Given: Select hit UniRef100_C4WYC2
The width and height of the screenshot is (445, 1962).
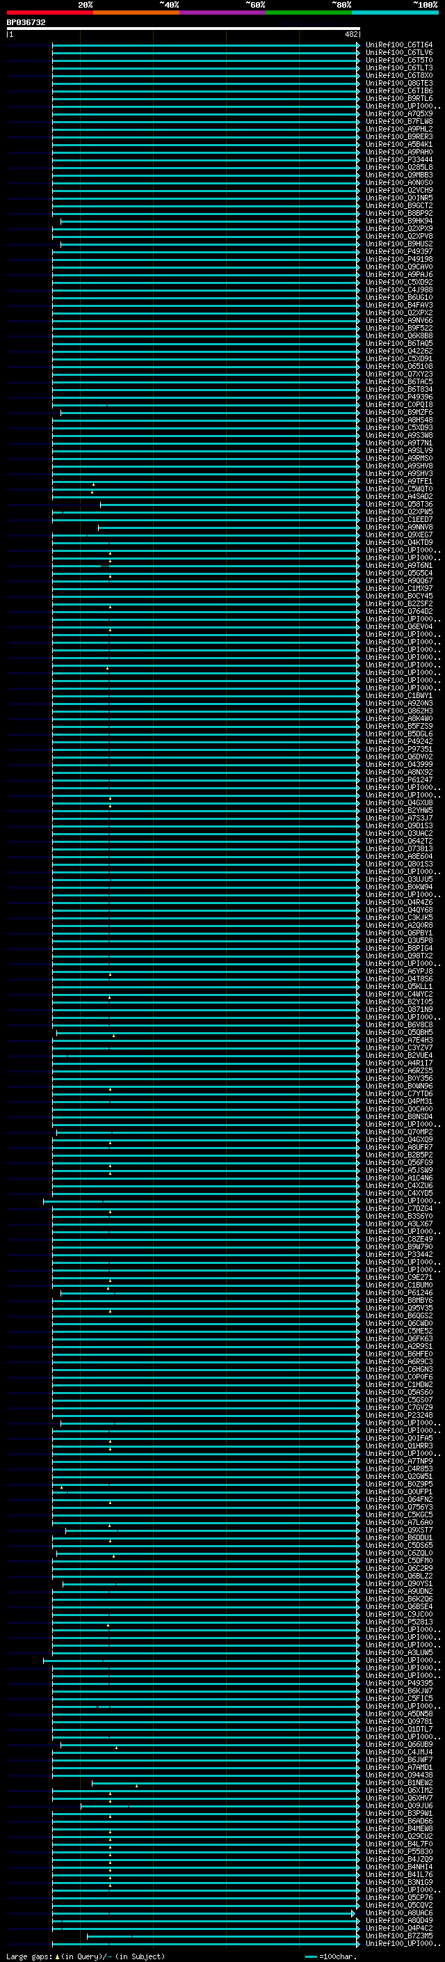Looking at the screenshot, I should click(399, 994).
